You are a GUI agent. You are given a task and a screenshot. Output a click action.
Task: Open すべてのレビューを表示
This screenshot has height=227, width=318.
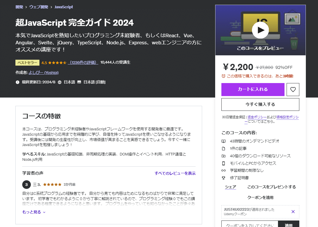coord(174,173)
